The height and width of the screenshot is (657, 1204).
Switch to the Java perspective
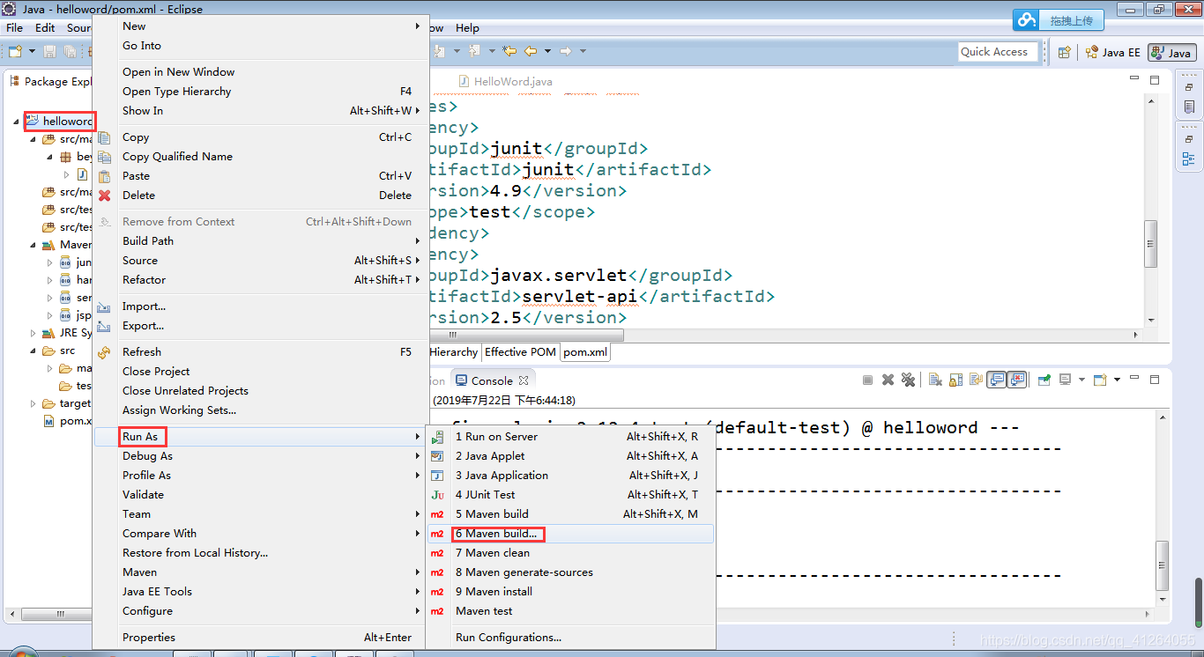(1171, 53)
